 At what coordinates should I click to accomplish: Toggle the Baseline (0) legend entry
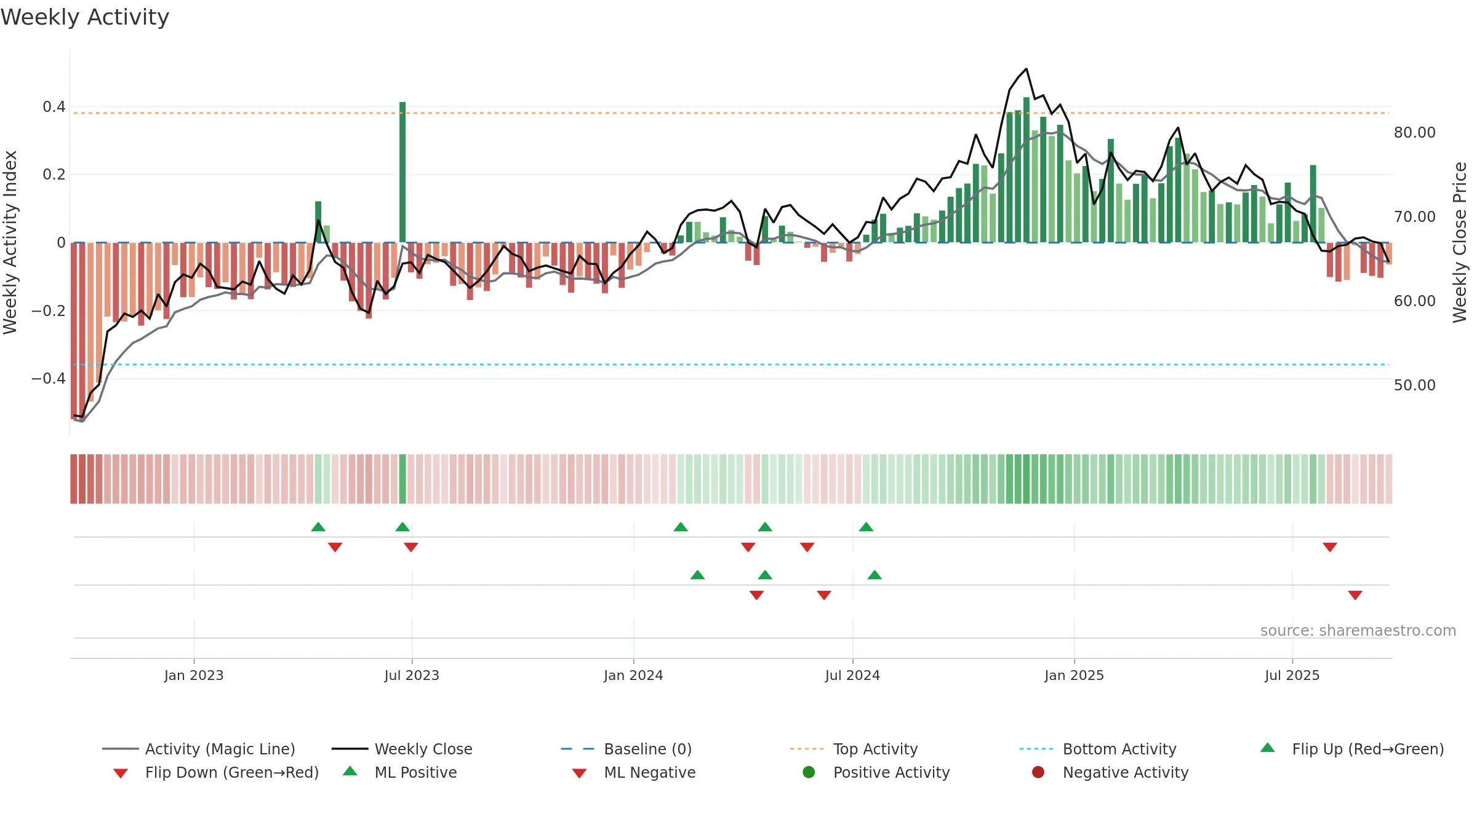[626, 749]
